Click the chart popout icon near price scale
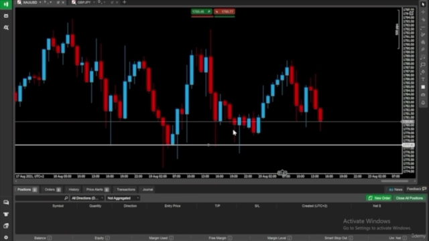 pos(412,13)
